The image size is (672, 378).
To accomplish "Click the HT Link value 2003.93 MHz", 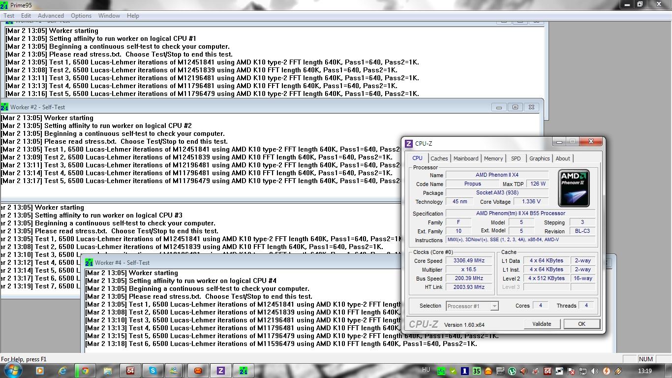I will click(469, 287).
